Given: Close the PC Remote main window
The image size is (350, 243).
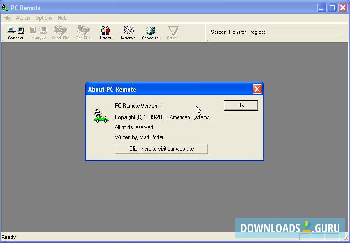Looking at the screenshot, I should [343, 8].
